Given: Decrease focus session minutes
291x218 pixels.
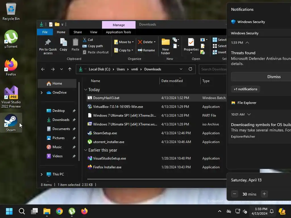Looking at the screenshot, I should (x=234, y=194).
